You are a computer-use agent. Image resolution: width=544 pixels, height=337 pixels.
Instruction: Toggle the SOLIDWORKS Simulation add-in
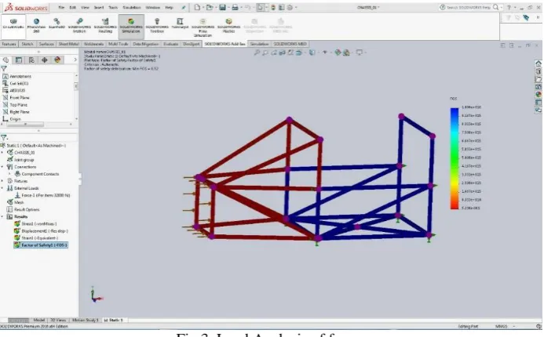(x=131, y=26)
